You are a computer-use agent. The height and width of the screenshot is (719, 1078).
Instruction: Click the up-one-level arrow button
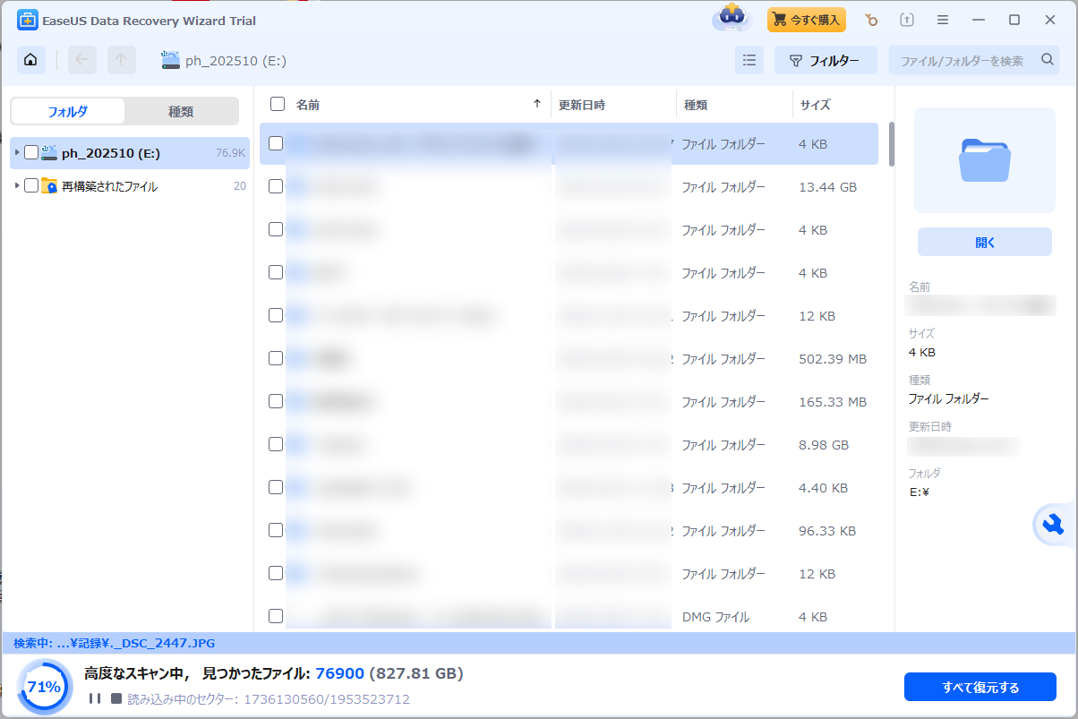click(x=122, y=60)
